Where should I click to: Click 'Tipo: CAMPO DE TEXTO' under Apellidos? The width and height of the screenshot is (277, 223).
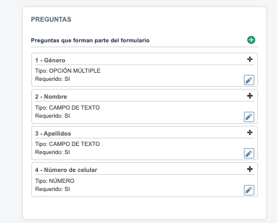point(67,144)
